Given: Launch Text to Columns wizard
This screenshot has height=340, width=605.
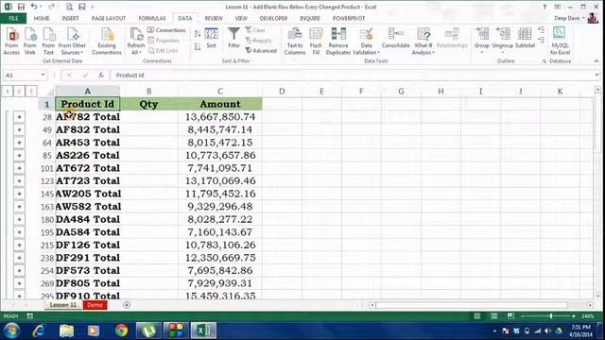Looking at the screenshot, I should tap(295, 42).
